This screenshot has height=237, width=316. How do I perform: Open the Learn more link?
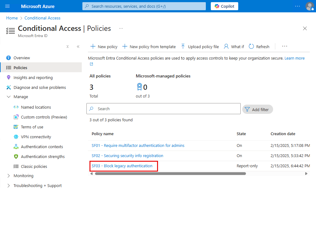point(294,58)
